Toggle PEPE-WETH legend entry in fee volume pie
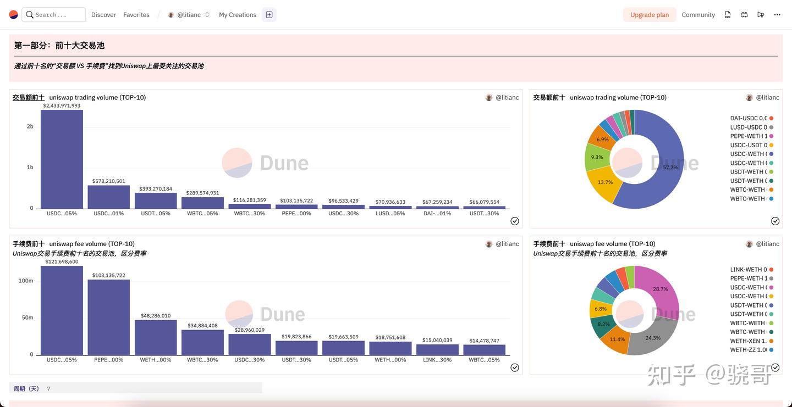This screenshot has width=792, height=407. (x=751, y=278)
